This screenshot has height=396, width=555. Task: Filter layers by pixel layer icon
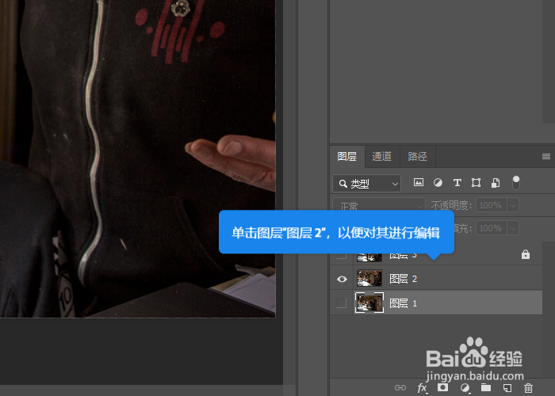(x=419, y=182)
